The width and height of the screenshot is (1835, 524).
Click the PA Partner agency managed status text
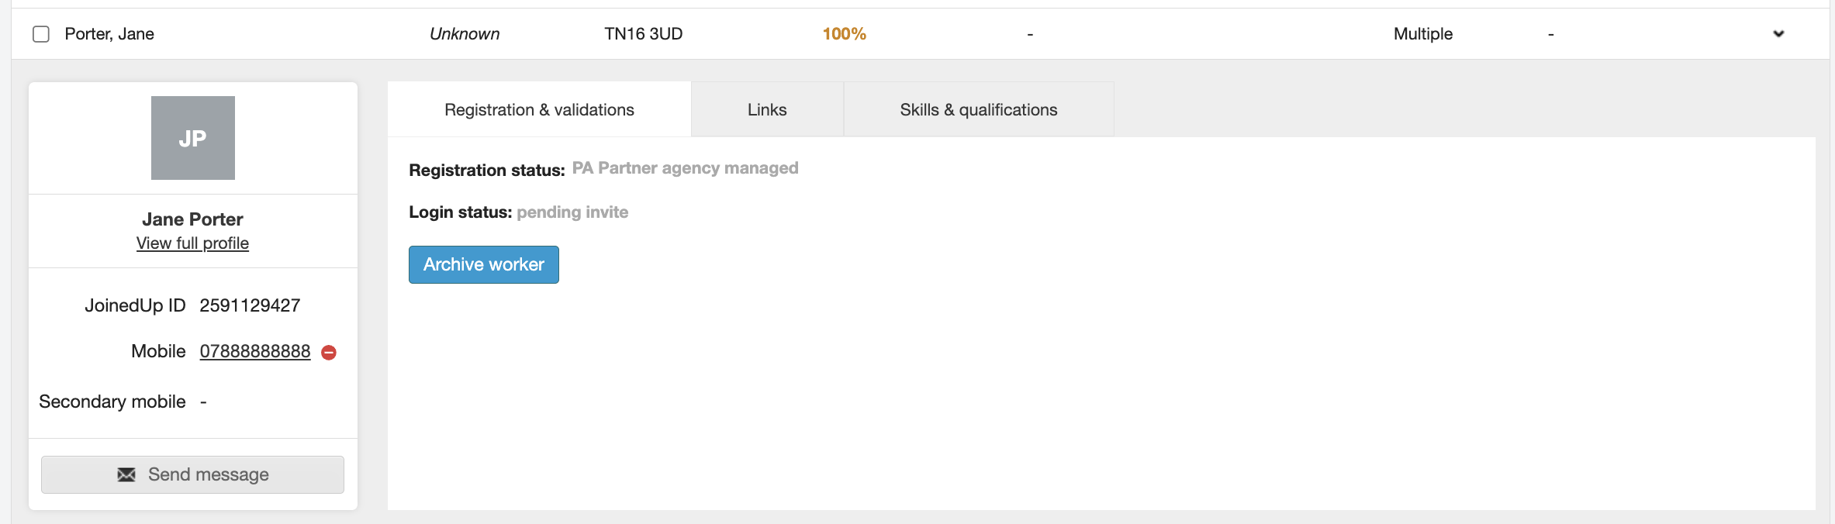pyautogui.click(x=685, y=168)
